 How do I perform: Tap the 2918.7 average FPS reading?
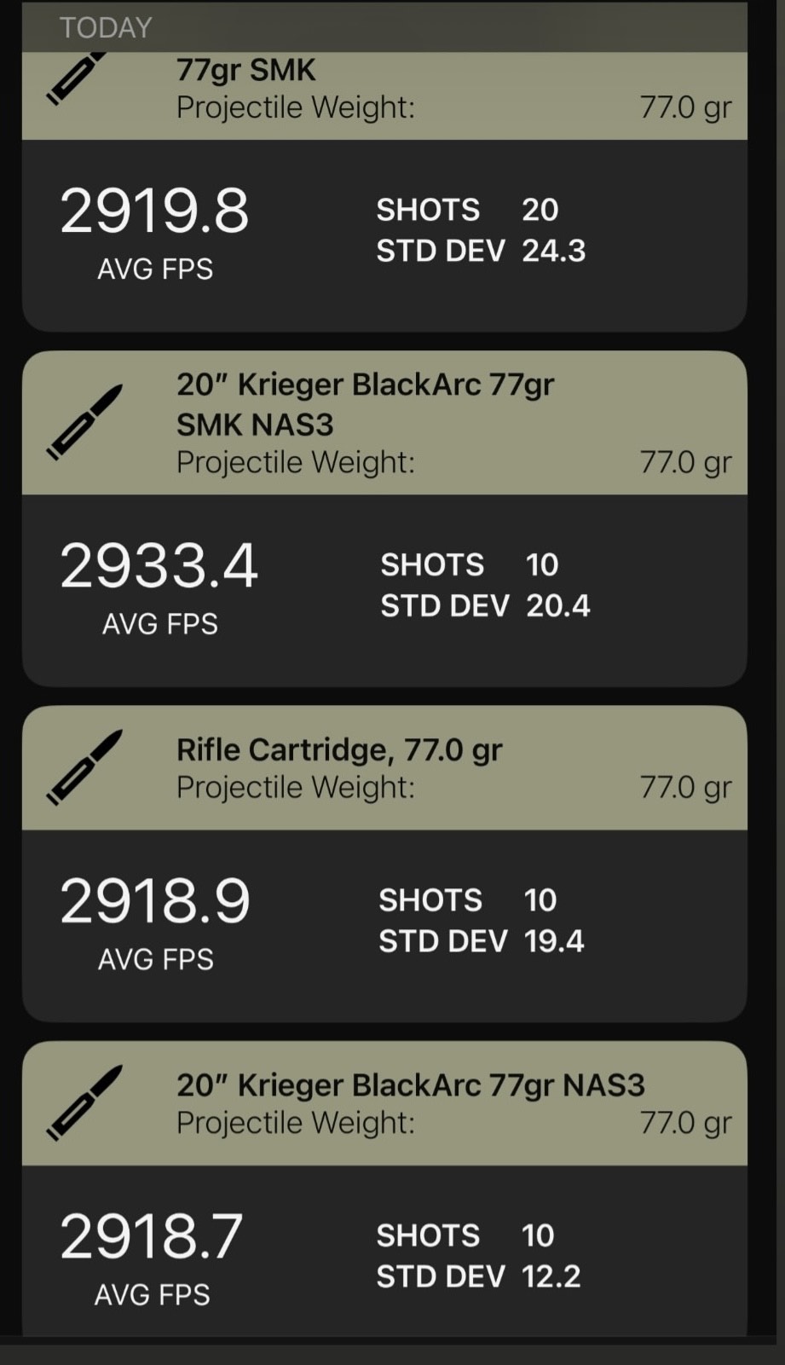(152, 1236)
